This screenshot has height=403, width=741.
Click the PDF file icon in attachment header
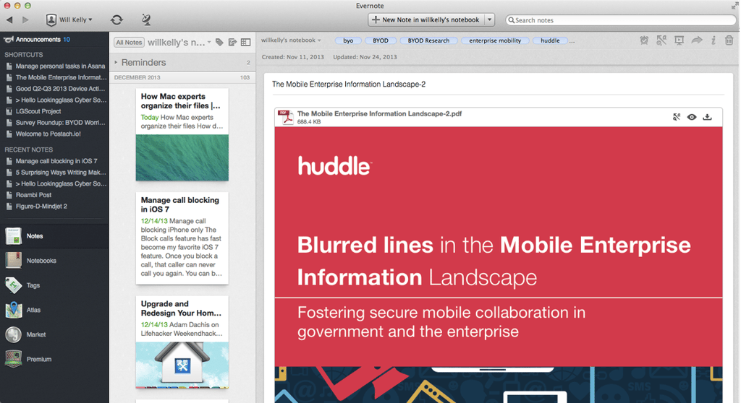285,117
